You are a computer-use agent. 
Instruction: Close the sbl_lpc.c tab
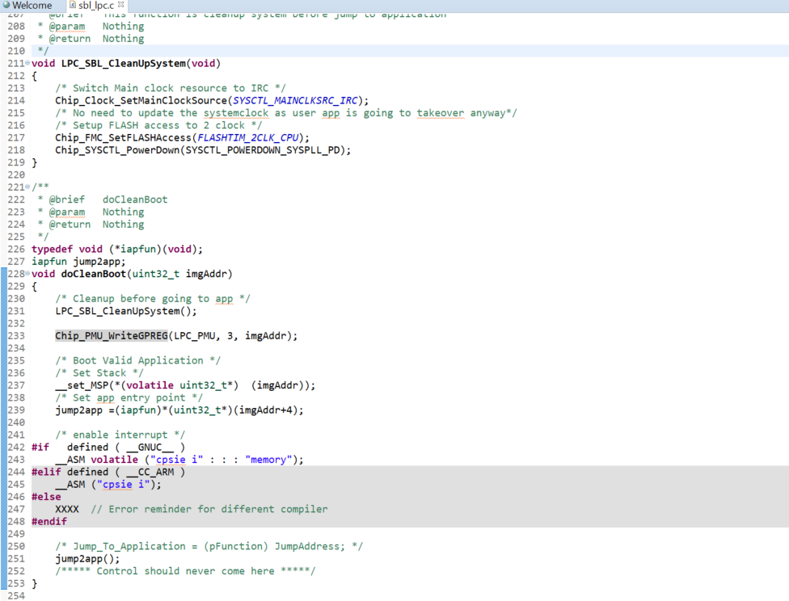tap(120, 5)
